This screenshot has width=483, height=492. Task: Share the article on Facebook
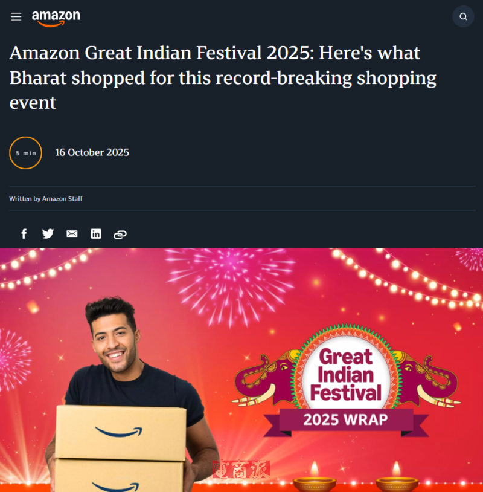pos(24,234)
